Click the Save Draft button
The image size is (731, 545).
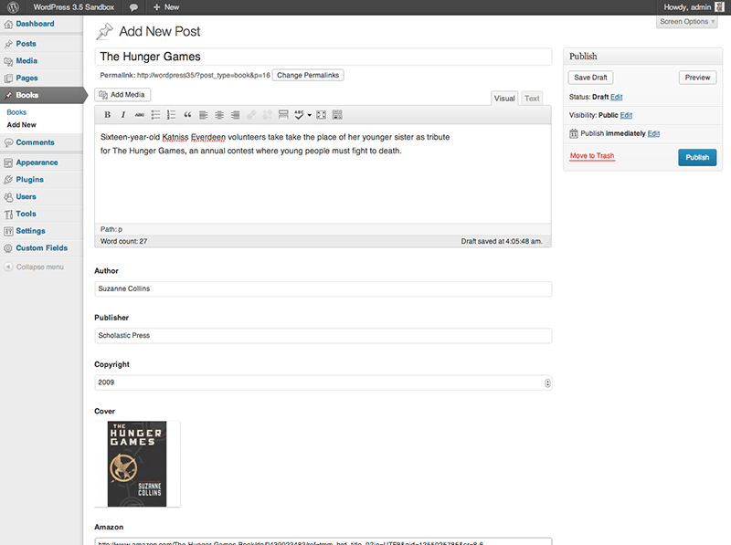590,78
